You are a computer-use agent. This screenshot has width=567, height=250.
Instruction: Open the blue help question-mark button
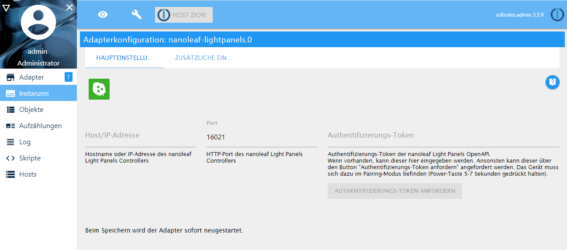553,82
